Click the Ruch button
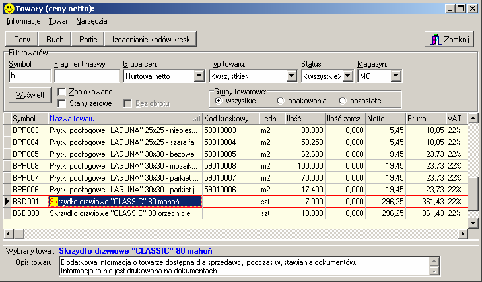The width and height of the screenshot is (482, 282). 55,40
